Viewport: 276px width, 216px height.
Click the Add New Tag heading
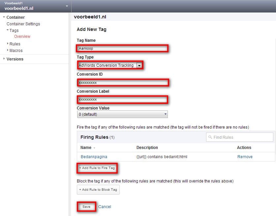click(x=92, y=29)
